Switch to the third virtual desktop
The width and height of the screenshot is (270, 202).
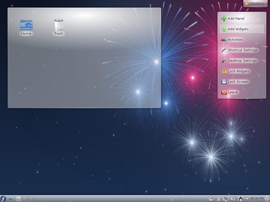tap(31, 199)
